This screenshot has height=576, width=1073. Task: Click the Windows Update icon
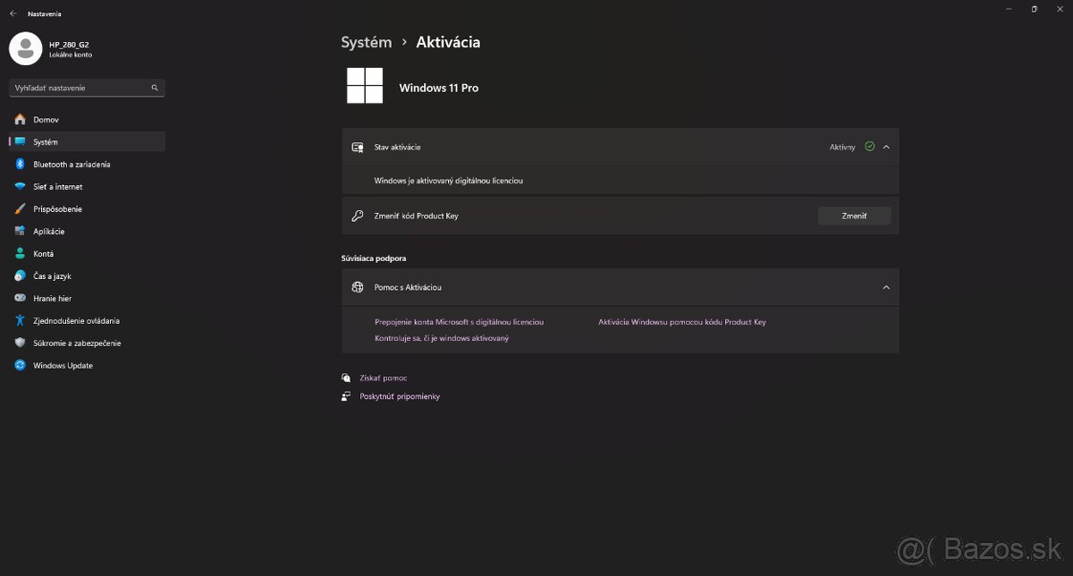coord(20,365)
